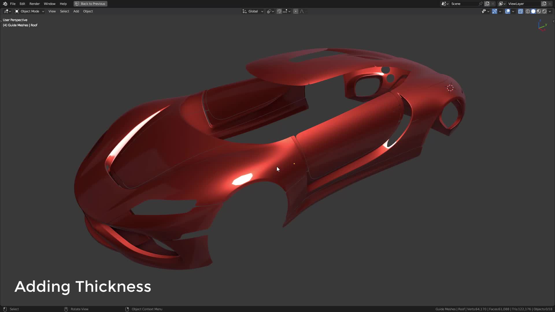Open the selectability and visibility popover
This screenshot has width=555, height=312.
485,11
